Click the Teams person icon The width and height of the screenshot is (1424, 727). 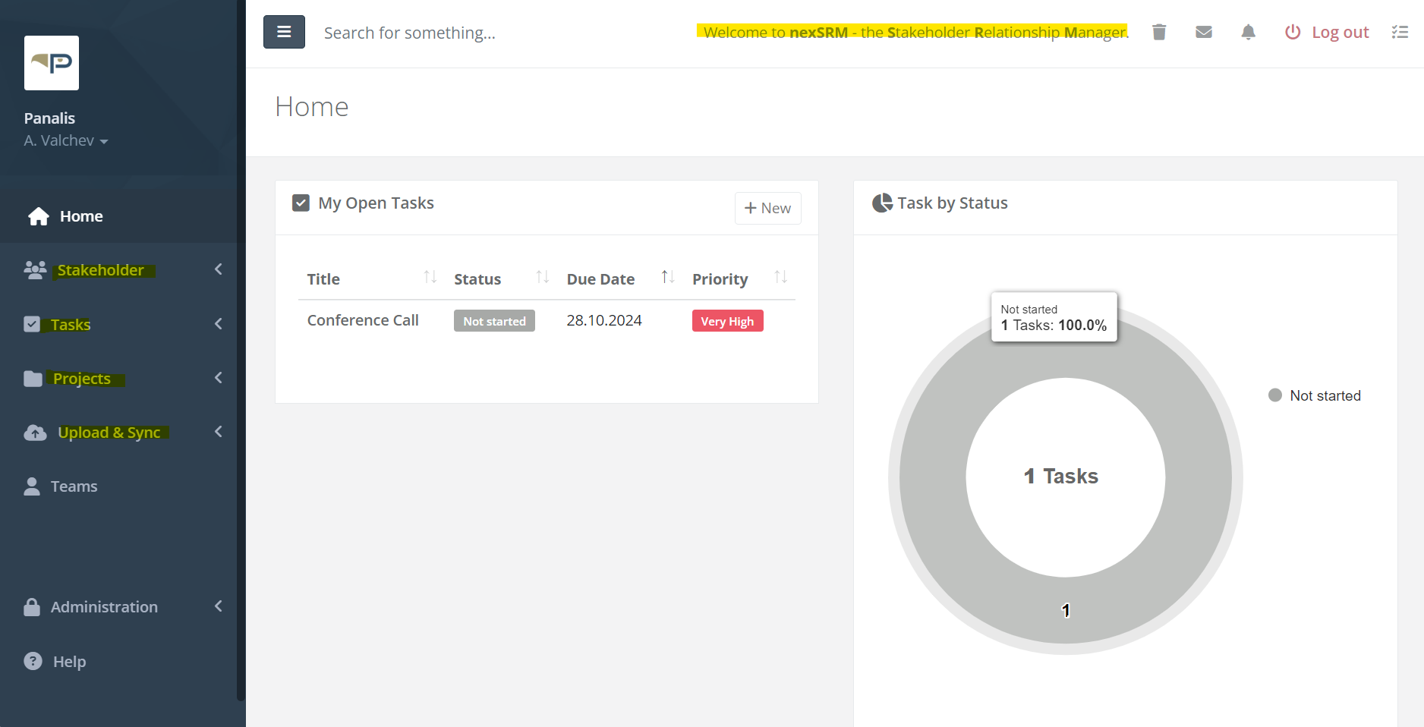click(32, 486)
